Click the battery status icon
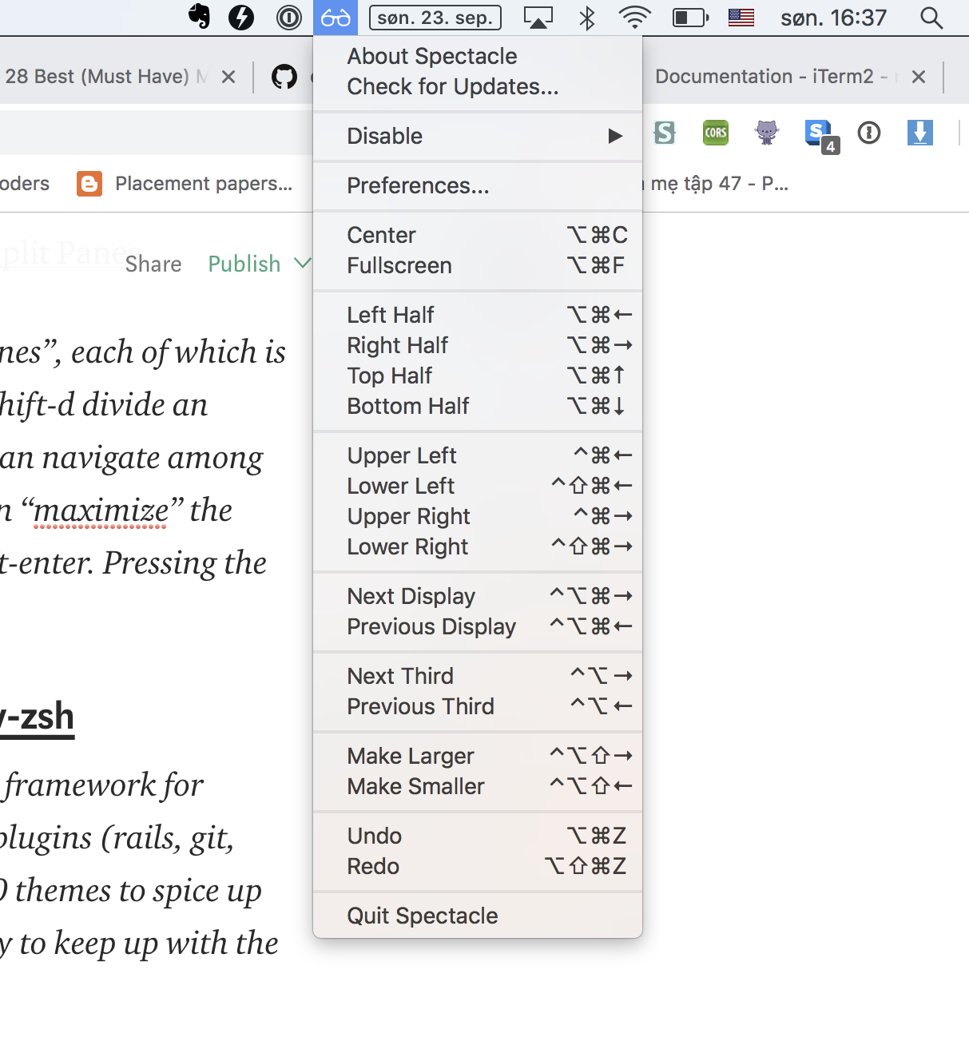Image resolution: width=969 pixels, height=1057 pixels. click(x=691, y=17)
